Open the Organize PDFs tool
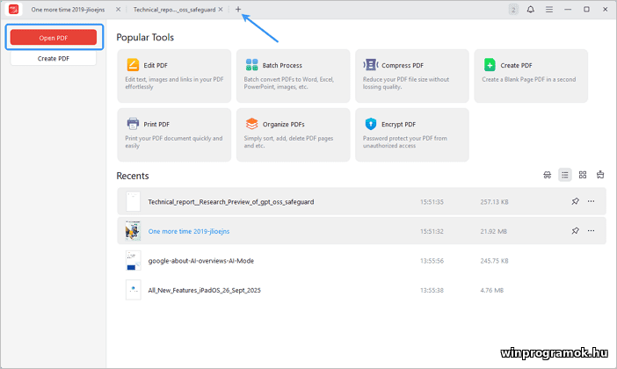The image size is (617, 369). [x=252, y=124]
